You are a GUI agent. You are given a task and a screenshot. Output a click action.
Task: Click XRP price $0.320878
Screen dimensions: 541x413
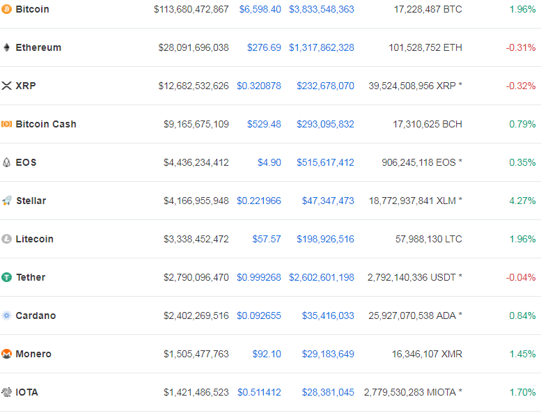click(259, 86)
